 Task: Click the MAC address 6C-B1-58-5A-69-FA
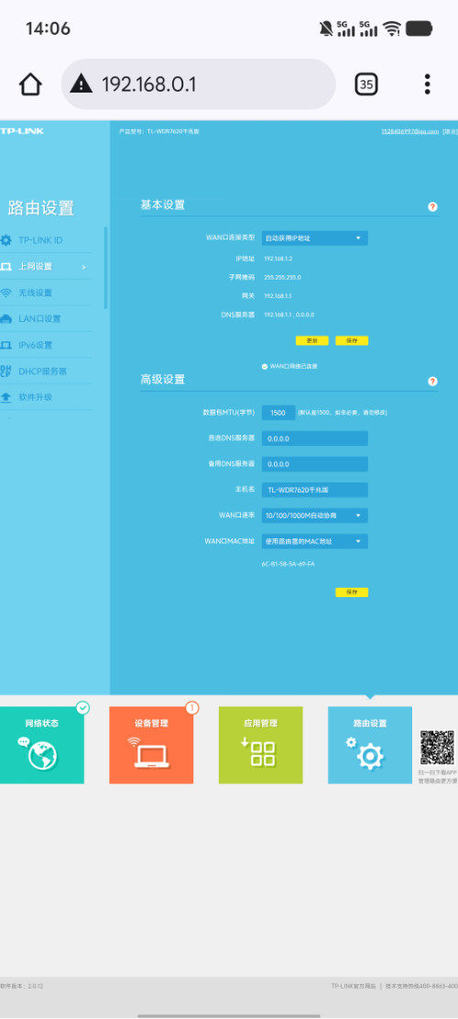[288, 564]
